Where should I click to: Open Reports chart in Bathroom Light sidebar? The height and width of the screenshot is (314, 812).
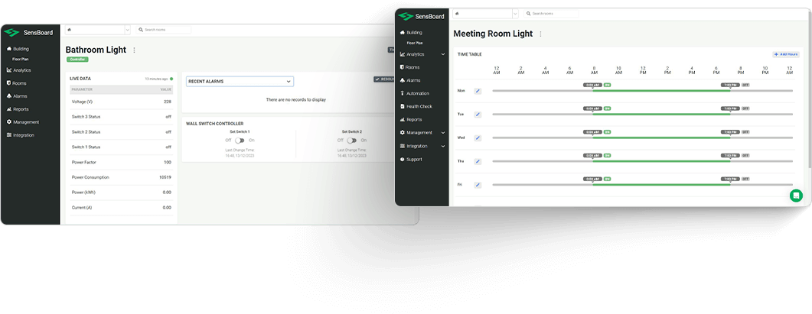coord(18,109)
